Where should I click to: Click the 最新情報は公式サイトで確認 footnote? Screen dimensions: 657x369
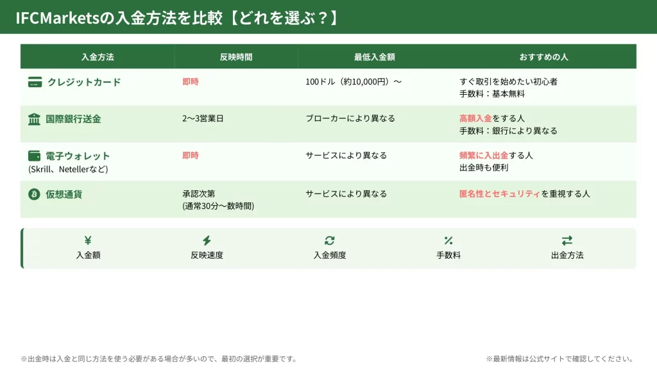(x=559, y=359)
